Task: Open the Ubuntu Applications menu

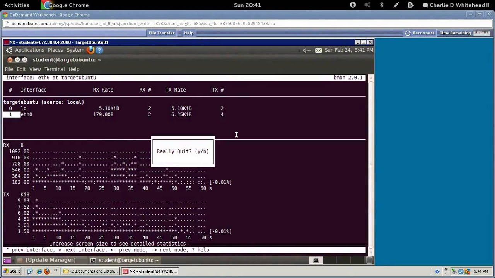Action: coord(25,50)
